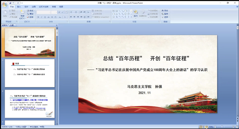Toggle bold text formatting
Image resolution: width=239 pixels, height=129 pixels.
click(39, 18)
